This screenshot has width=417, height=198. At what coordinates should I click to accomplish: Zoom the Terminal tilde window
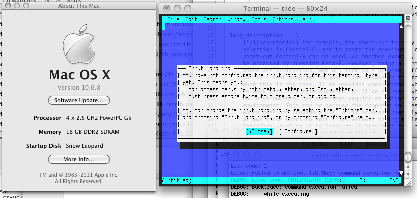188,8
